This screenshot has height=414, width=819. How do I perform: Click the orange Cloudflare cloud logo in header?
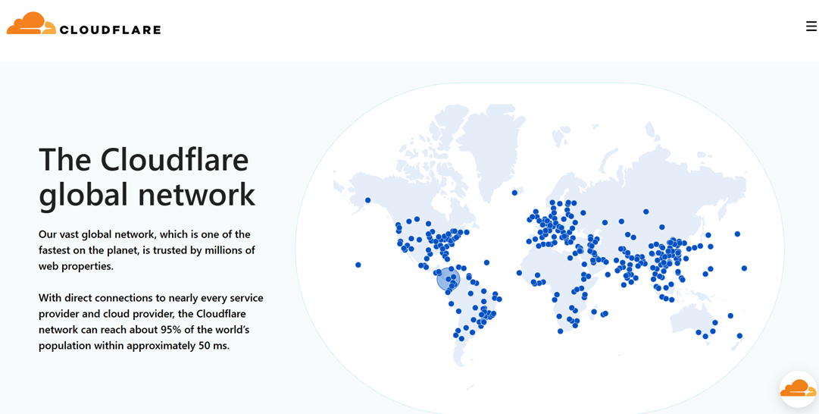pos(30,24)
